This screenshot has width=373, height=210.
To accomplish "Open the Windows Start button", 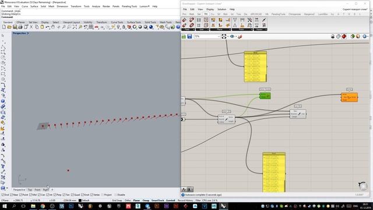I will click(x=4, y=206).
